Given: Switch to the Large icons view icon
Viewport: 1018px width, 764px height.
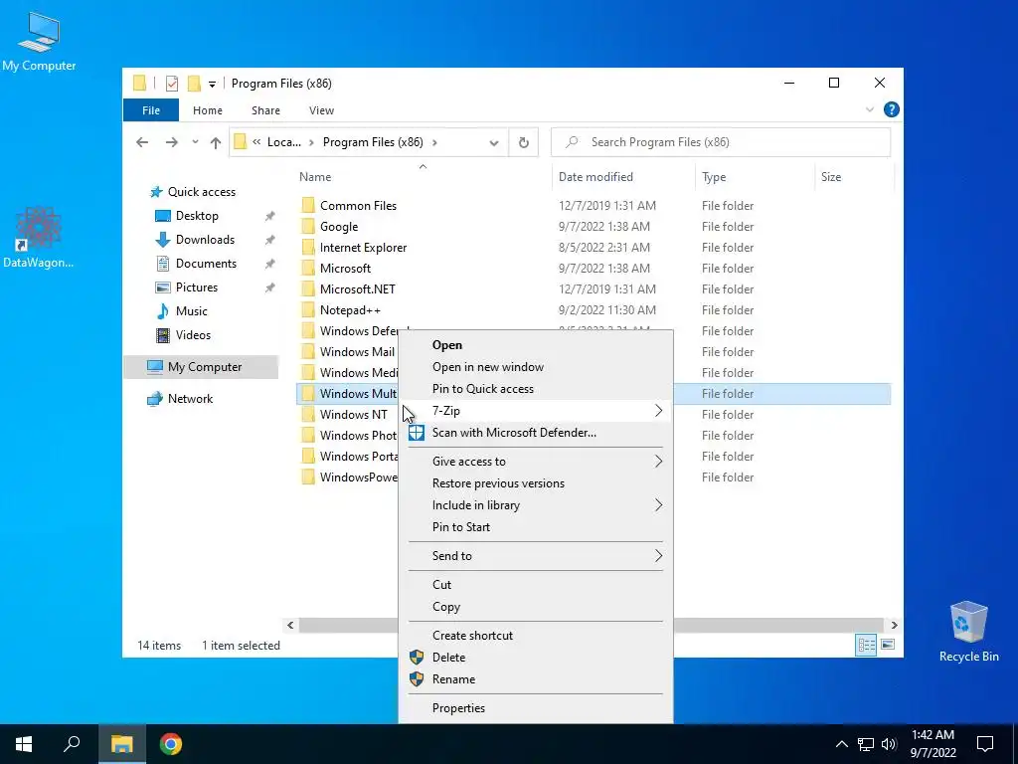Looking at the screenshot, I should 888,645.
